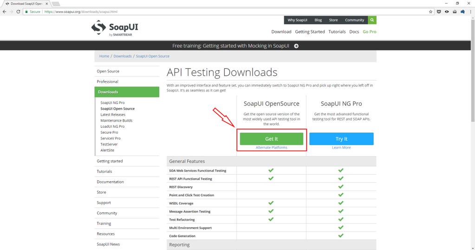
Task: Click the secure padlock icon
Action: [26, 12]
